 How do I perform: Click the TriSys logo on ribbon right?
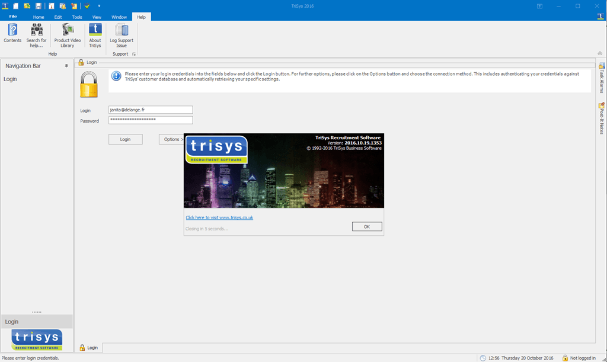(600, 17)
